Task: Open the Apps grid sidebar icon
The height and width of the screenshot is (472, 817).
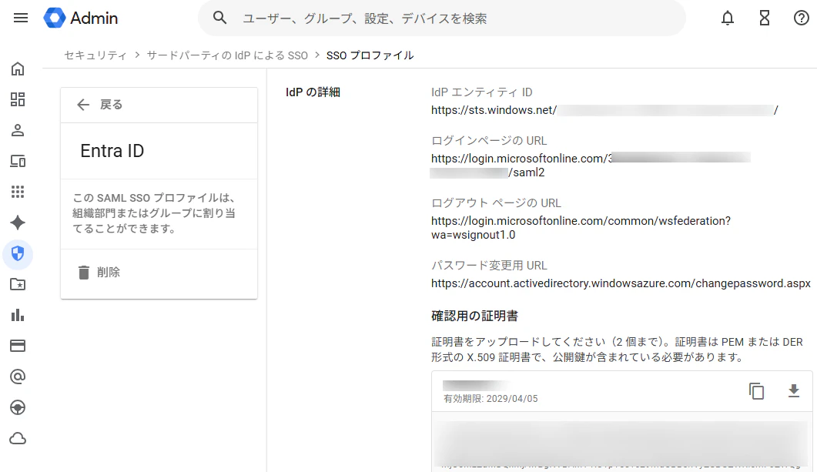Action: 18,192
